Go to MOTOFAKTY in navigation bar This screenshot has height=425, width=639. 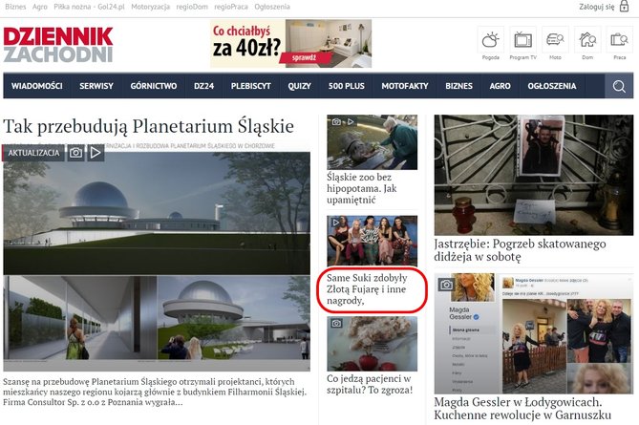[x=405, y=86]
